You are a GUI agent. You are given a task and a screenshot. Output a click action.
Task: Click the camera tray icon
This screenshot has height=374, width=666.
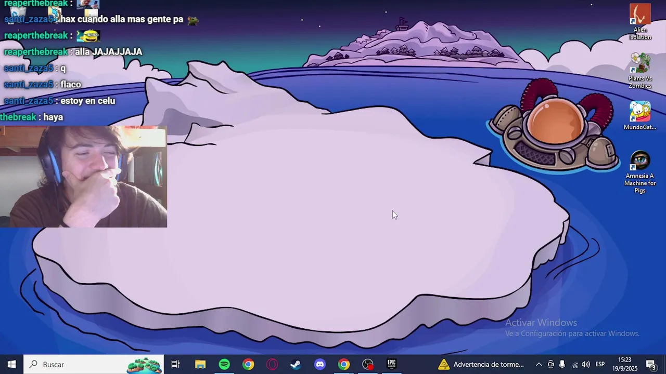[550, 364]
